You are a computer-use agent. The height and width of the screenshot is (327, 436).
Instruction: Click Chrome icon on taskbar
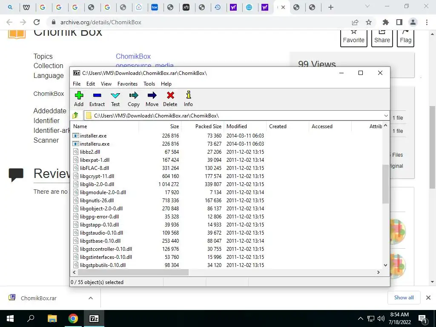73,318
